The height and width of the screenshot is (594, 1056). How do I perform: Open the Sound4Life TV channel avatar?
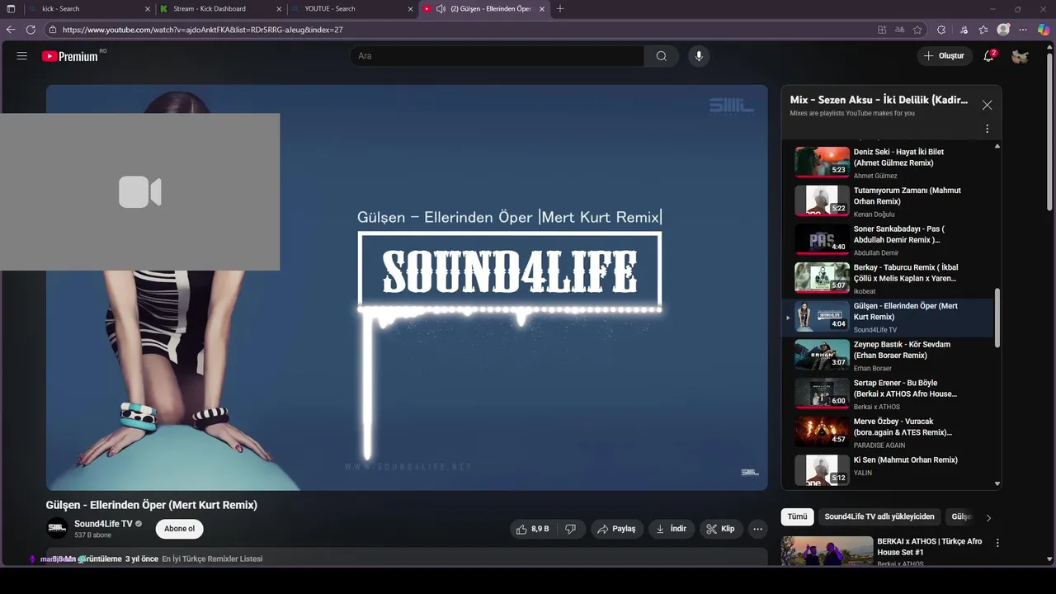57,529
